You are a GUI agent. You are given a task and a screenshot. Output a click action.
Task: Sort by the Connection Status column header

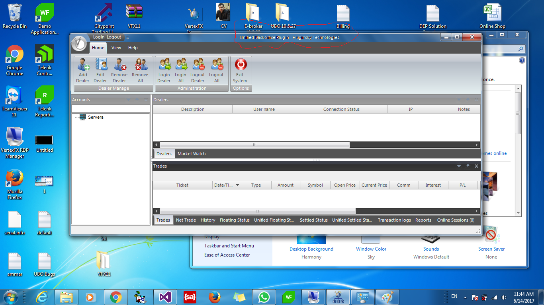(x=341, y=109)
